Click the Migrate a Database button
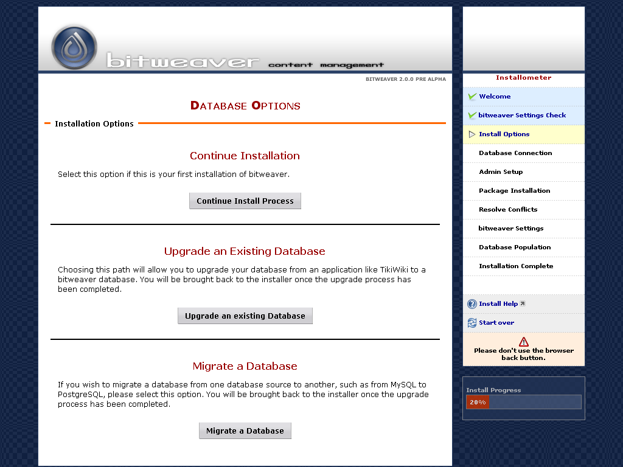The height and width of the screenshot is (467, 623). click(245, 431)
